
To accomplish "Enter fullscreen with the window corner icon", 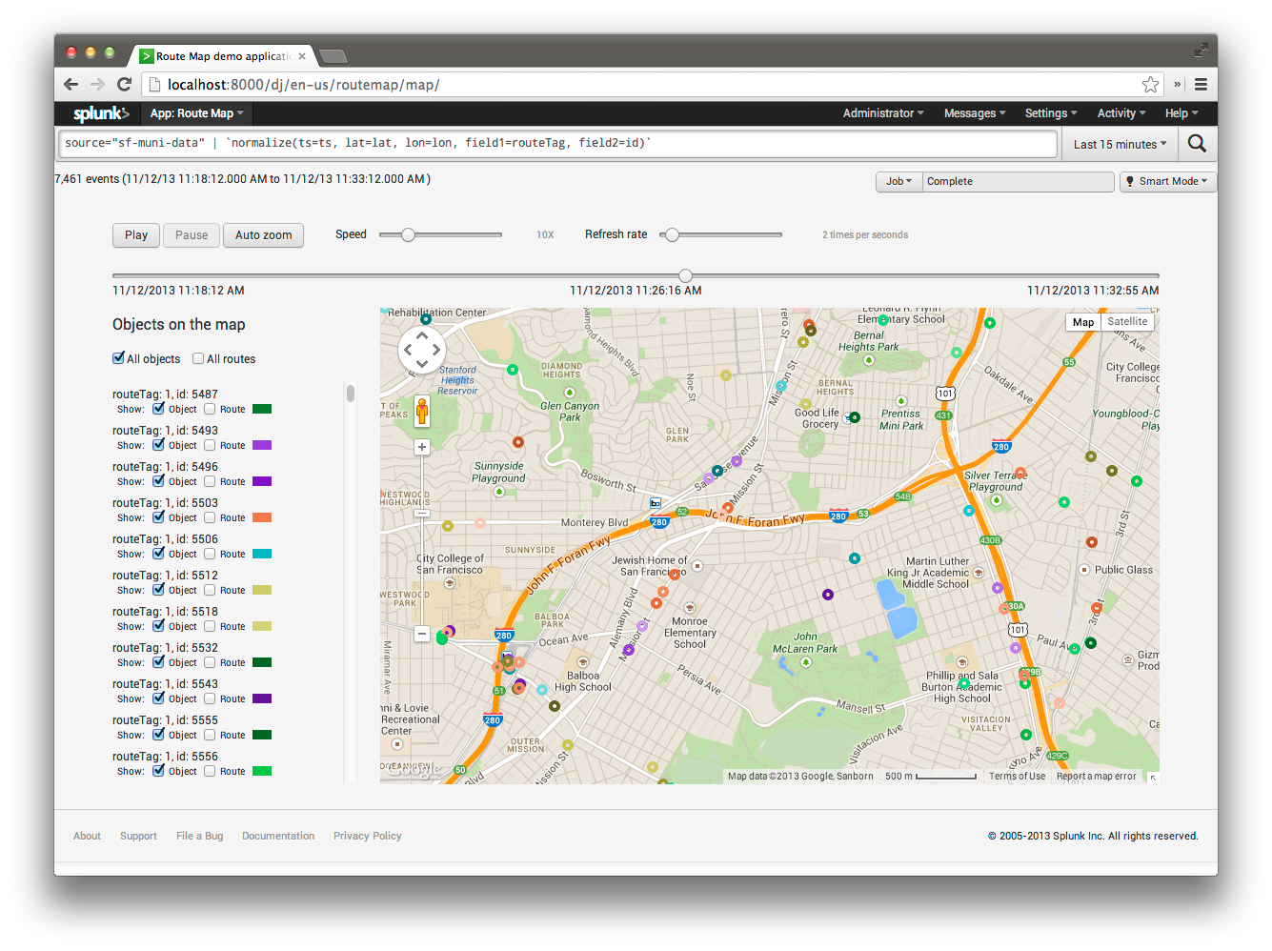I will tap(1201, 50).
